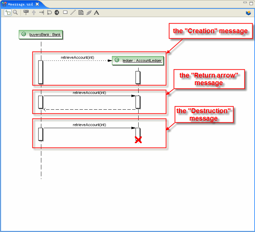Viewport: 255px width, 232px height.
Task: Select the message arrow tool
Action: point(42,12)
